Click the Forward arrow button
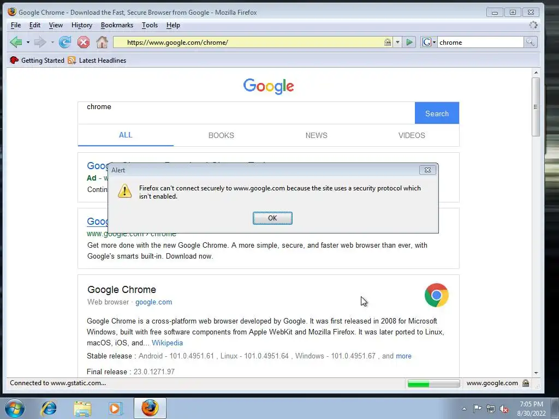 click(x=40, y=42)
